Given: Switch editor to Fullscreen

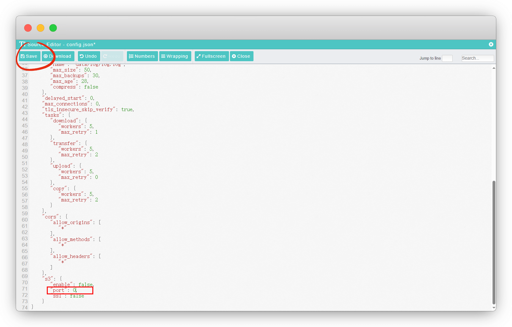Looking at the screenshot, I should click(211, 56).
